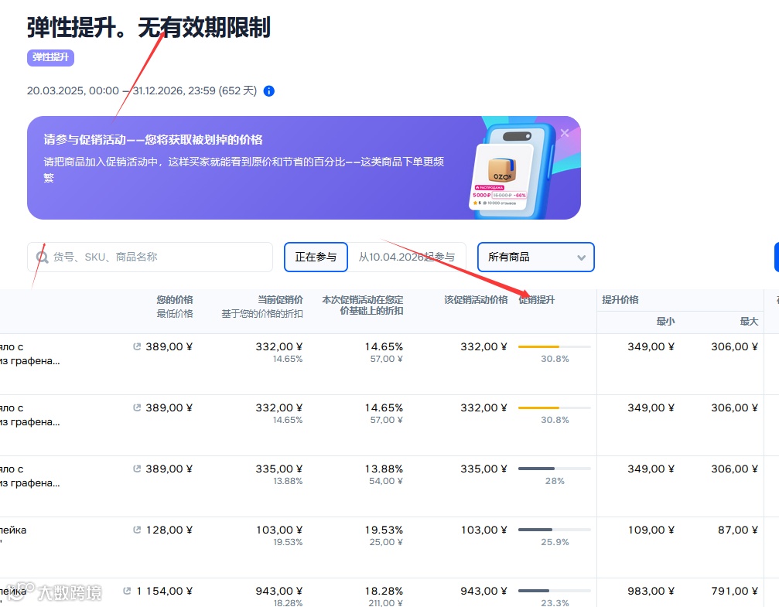Click the banner heading 请参与促销活动
The image size is (779, 607).
pos(152,140)
